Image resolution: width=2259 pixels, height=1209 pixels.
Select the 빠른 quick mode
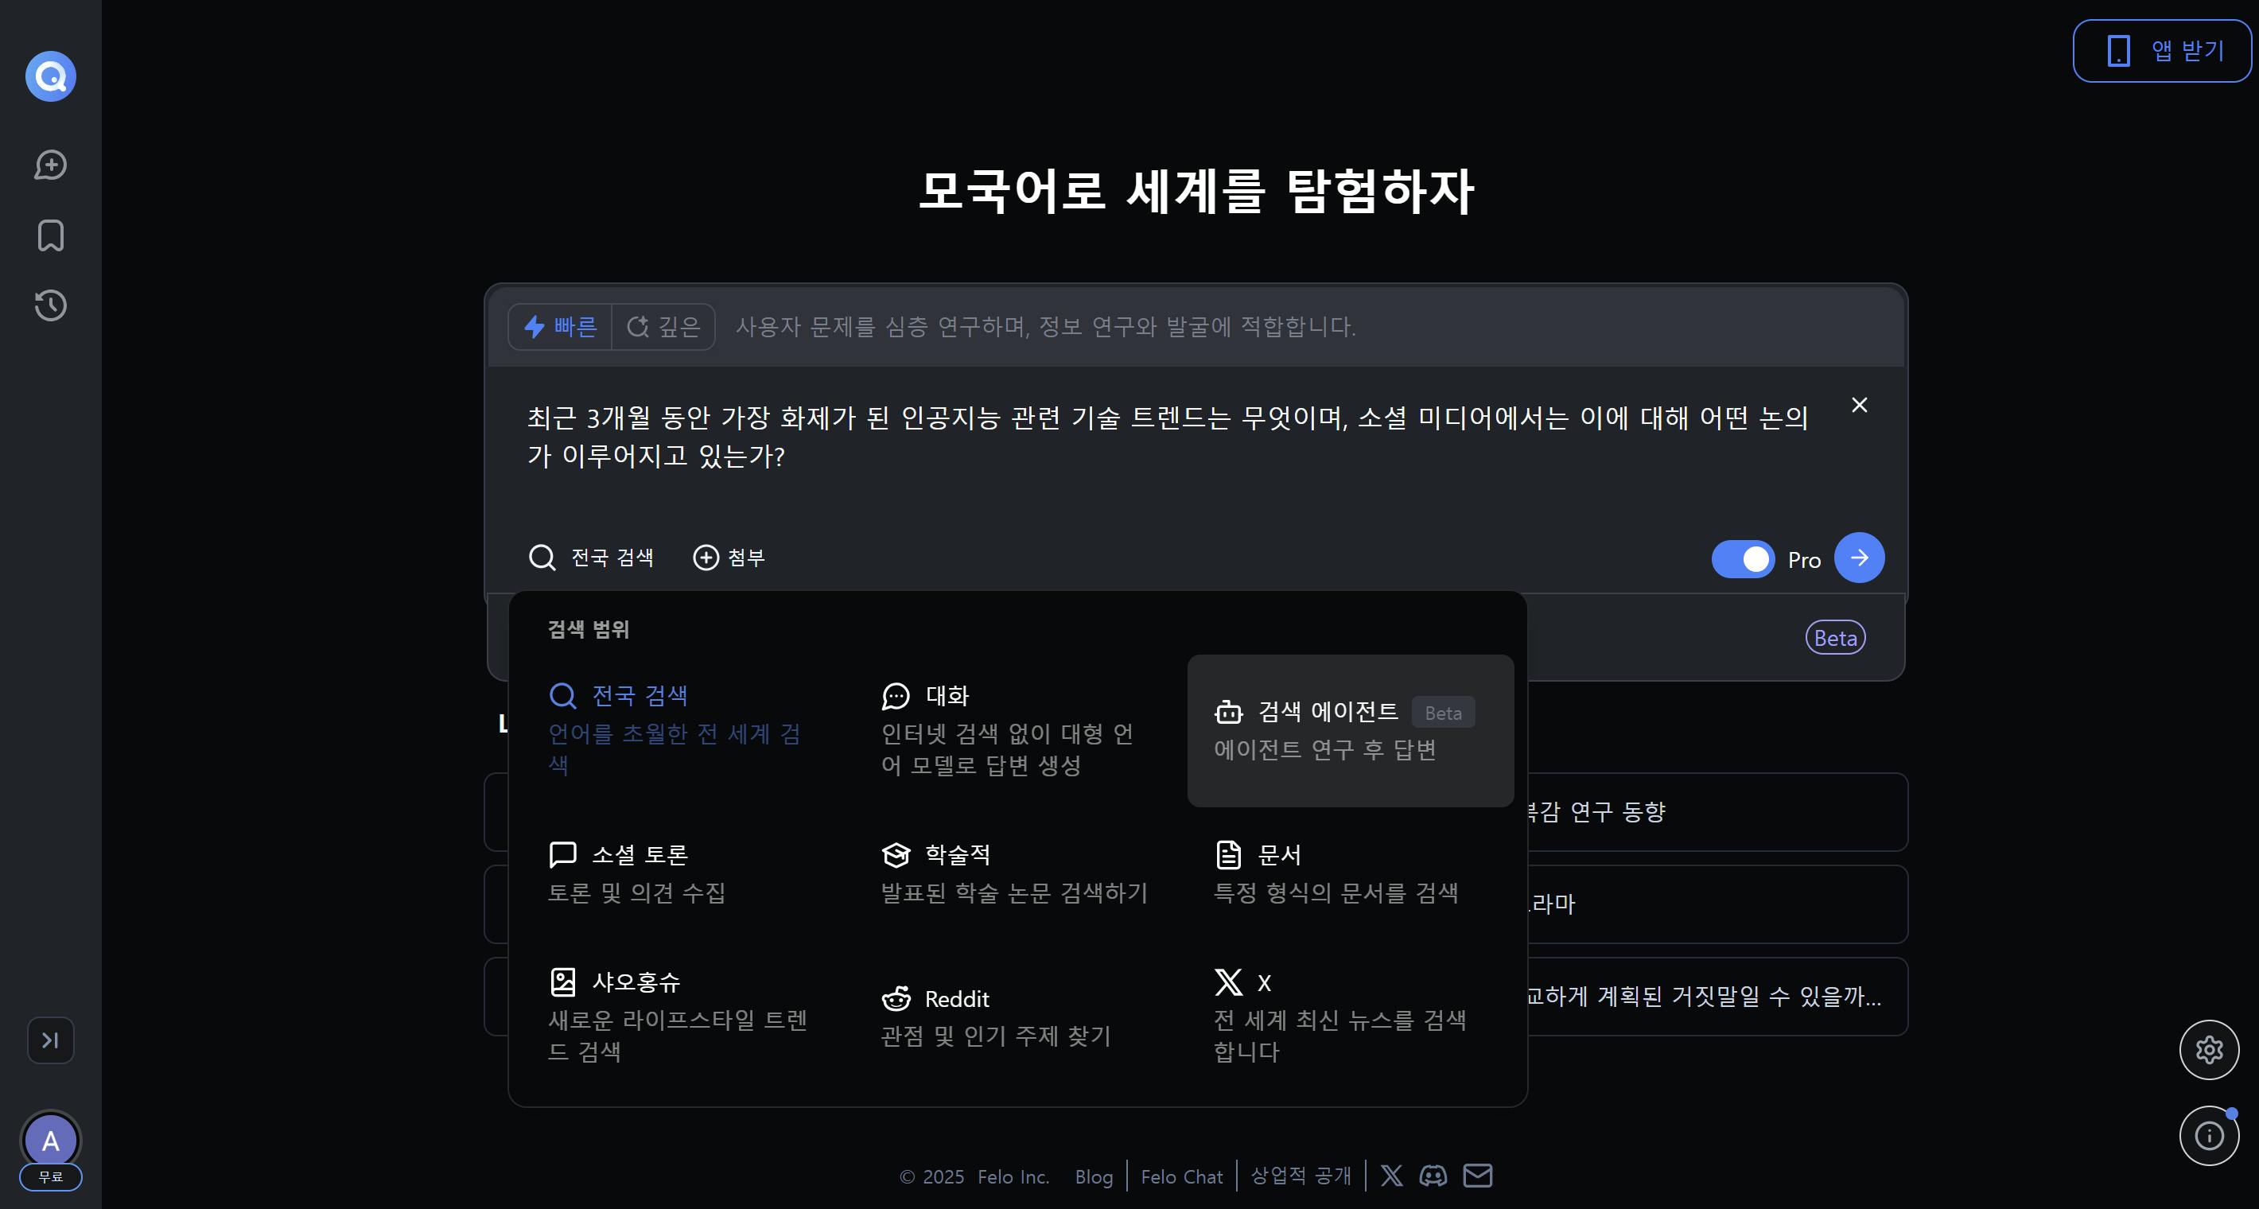560,327
